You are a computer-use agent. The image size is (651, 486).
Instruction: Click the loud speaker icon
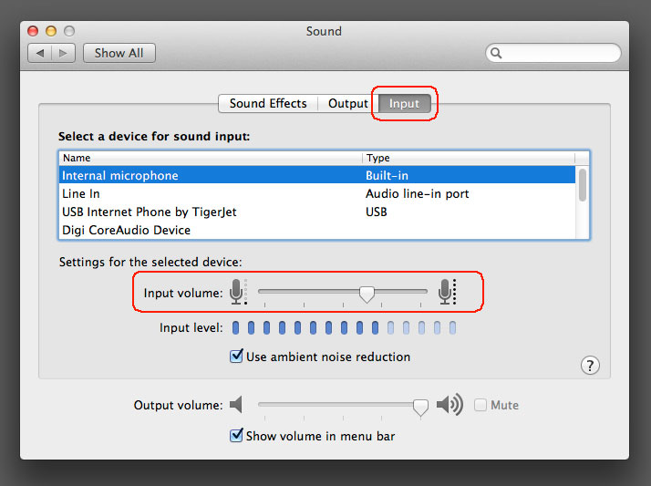click(449, 404)
